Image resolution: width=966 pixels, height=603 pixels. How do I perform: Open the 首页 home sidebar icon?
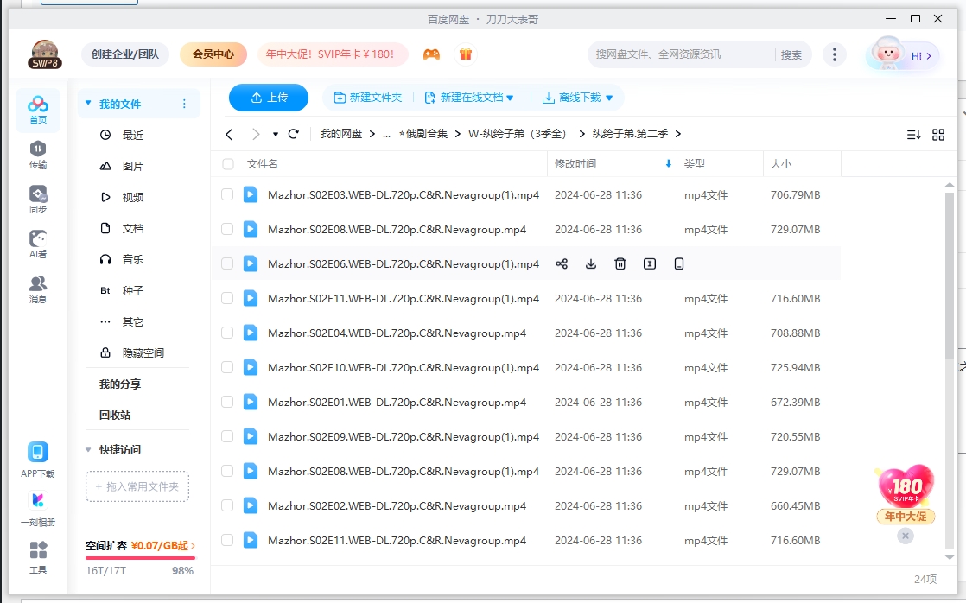pyautogui.click(x=37, y=111)
